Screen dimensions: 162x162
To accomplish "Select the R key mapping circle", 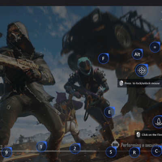I will click(x=134, y=153).
